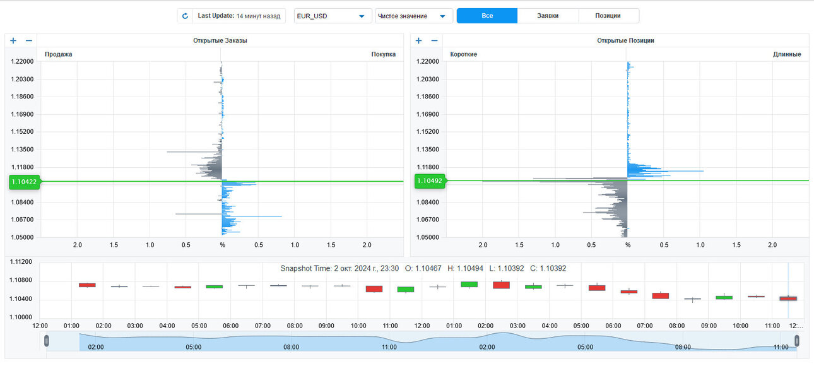814x366 pixels.
Task: Click the Покупка label
Action: click(x=383, y=54)
